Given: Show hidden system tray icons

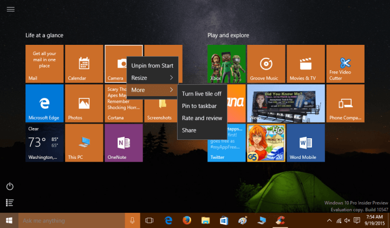Looking at the screenshot, I should [x=329, y=220].
